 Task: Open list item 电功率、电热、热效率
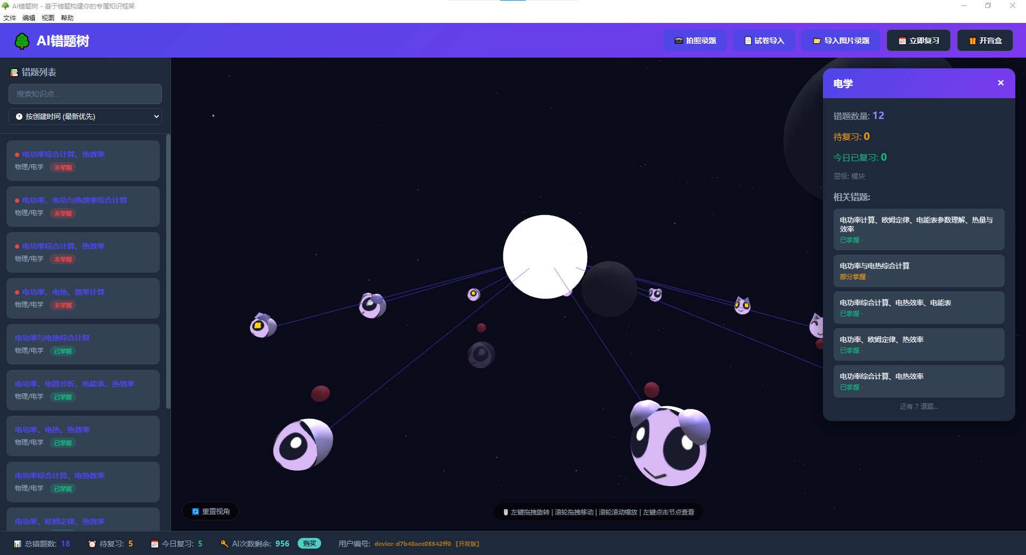[83, 436]
